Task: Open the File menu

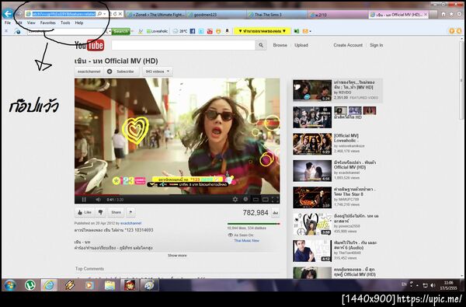Action: click(x=8, y=23)
